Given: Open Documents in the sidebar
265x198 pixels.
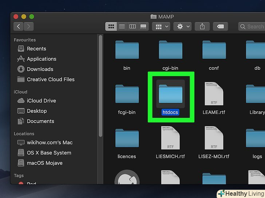Looking at the screenshot, I should tap(36, 121).
